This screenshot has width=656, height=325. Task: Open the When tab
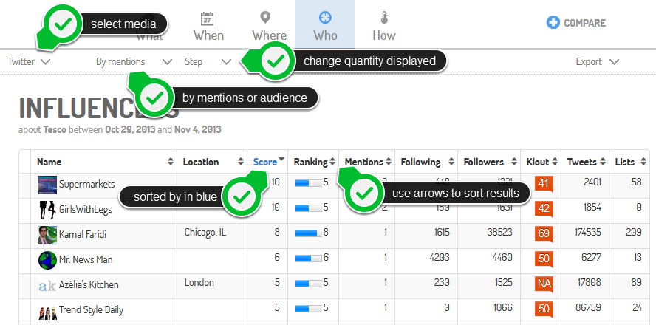(208, 24)
